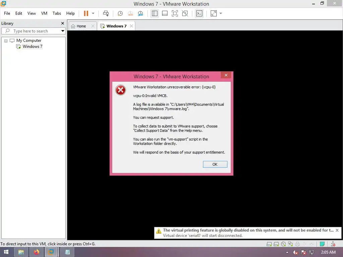Close the Windows 7 tab
Viewport: 343px width, 257px height.
tap(131, 26)
